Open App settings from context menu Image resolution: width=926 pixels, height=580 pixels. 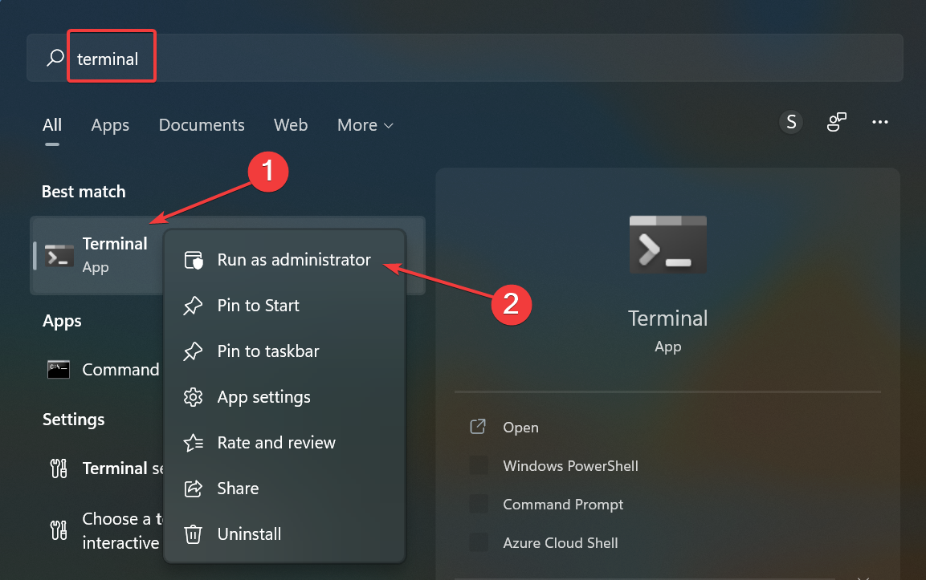284,397
